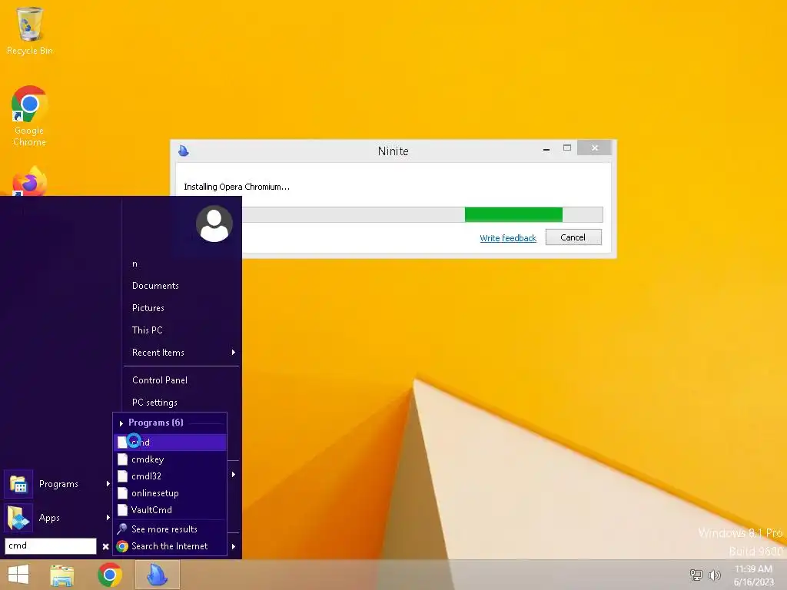Clear the search box with the X icon
The height and width of the screenshot is (590, 787).
click(105, 546)
